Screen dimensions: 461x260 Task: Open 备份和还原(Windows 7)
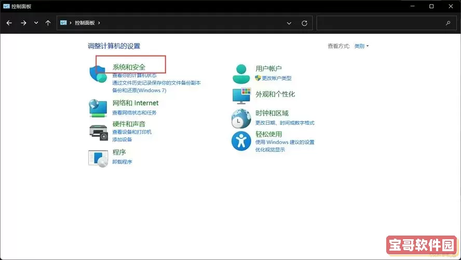click(139, 90)
